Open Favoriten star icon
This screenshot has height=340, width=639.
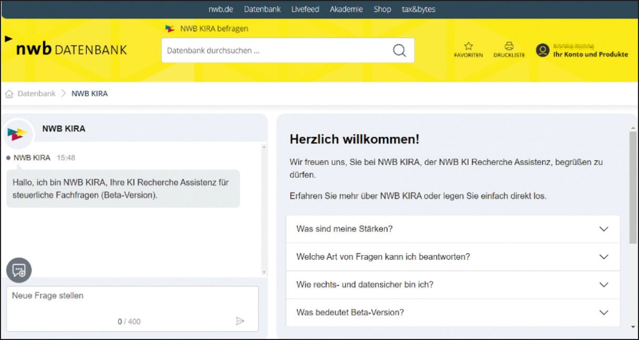(x=468, y=46)
